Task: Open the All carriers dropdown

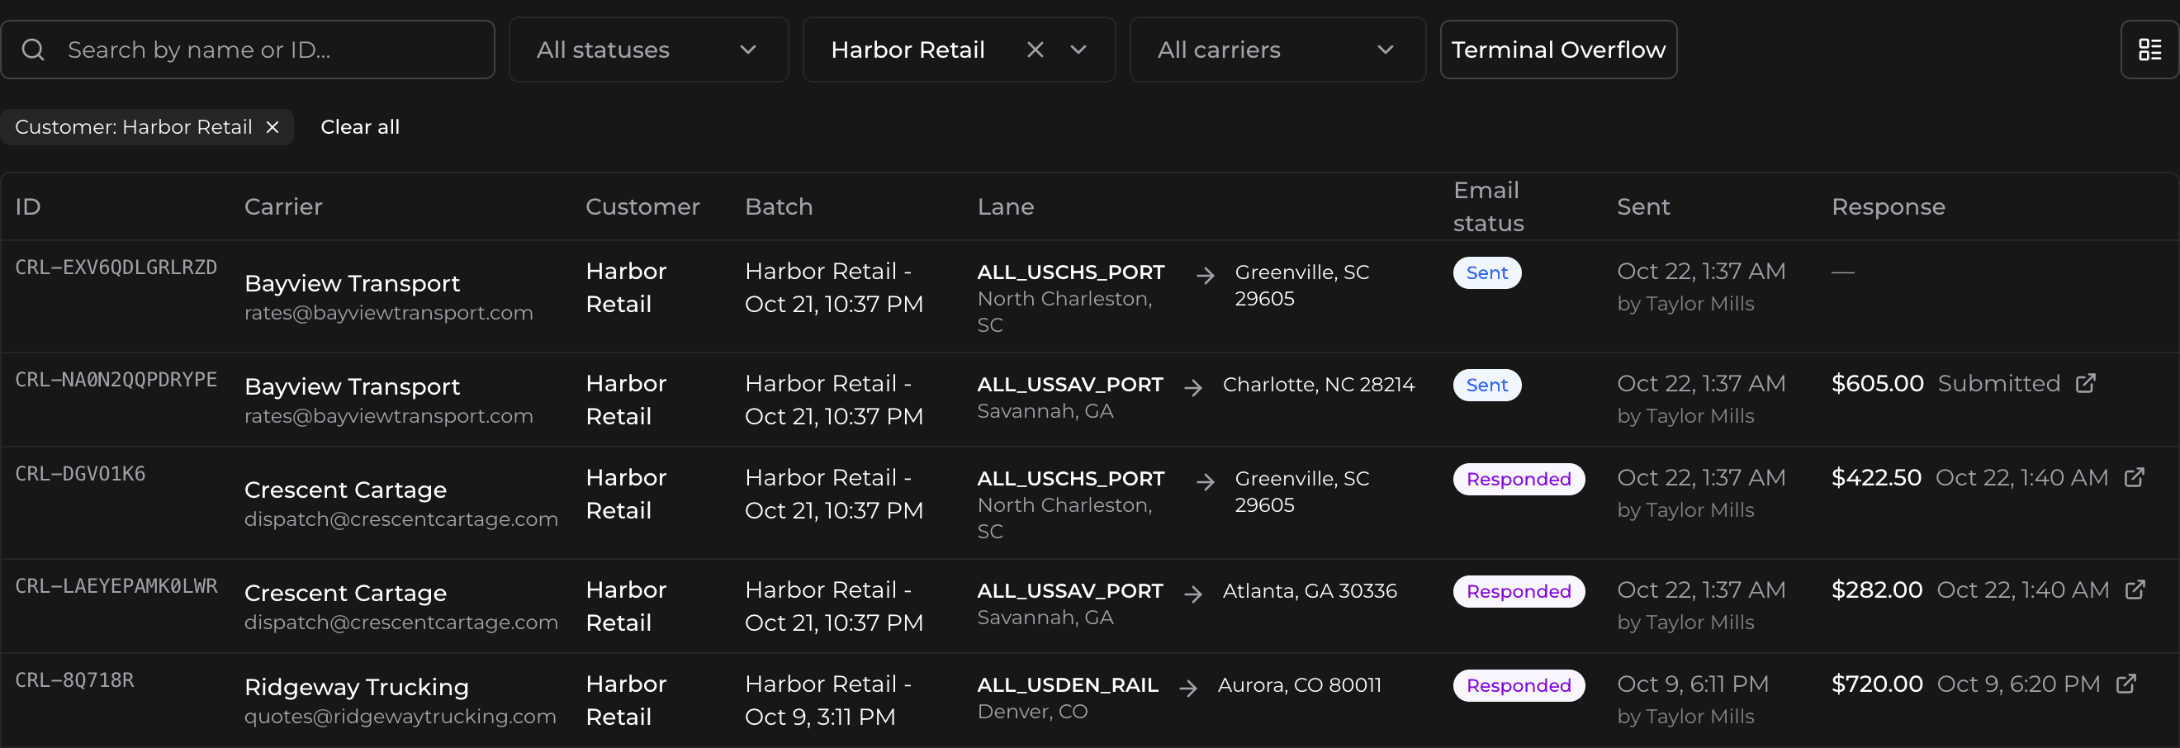Action: pos(1277,50)
